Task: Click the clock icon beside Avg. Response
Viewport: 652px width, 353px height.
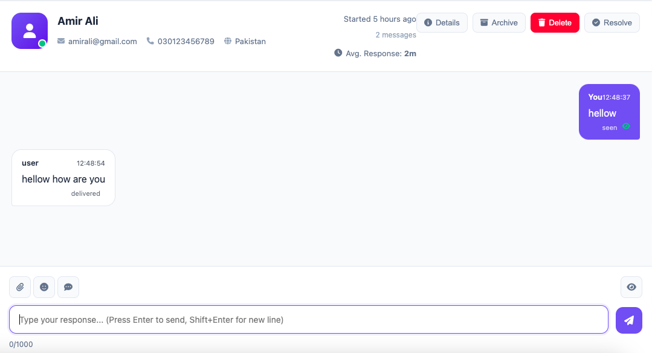Action: point(338,53)
